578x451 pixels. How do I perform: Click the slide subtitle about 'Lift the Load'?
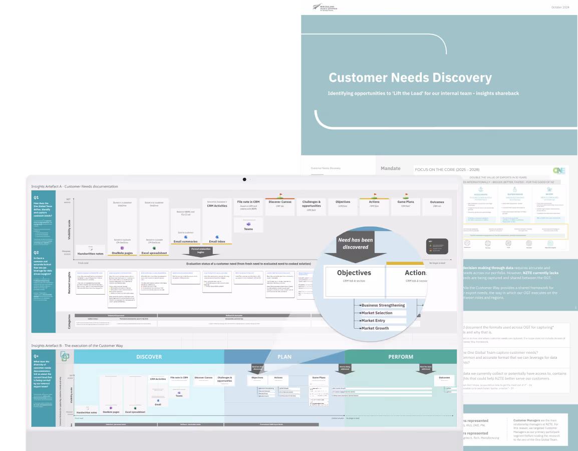(x=423, y=93)
